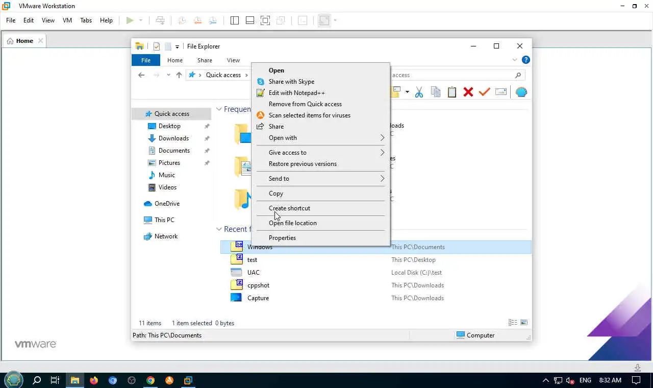The height and width of the screenshot is (388, 653).
Task: Select This PC in the navigation pane
Action: [164, 220]
